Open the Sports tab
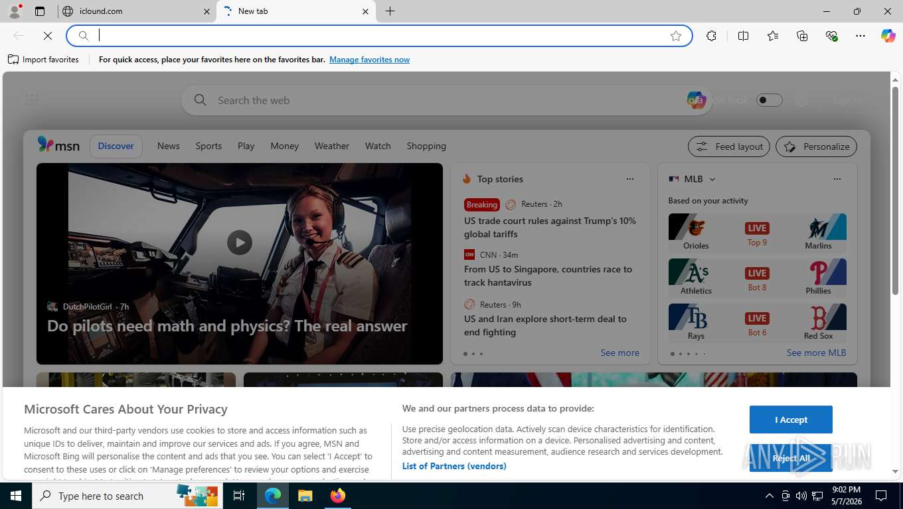The width and height of the screenshot is (903, 509). tap(208, 146)
